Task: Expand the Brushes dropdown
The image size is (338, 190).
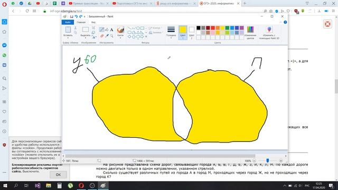Action: coord(120,38)
